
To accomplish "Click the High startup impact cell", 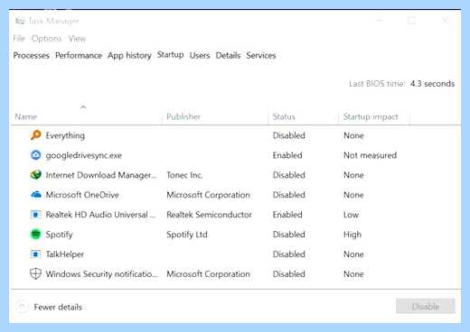I will [352, 235].
